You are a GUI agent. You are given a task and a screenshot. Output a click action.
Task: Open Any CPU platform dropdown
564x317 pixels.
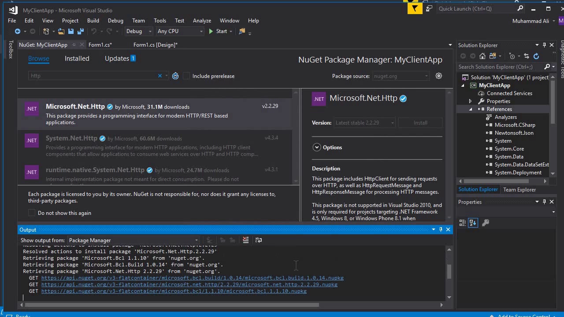[180, 31]
